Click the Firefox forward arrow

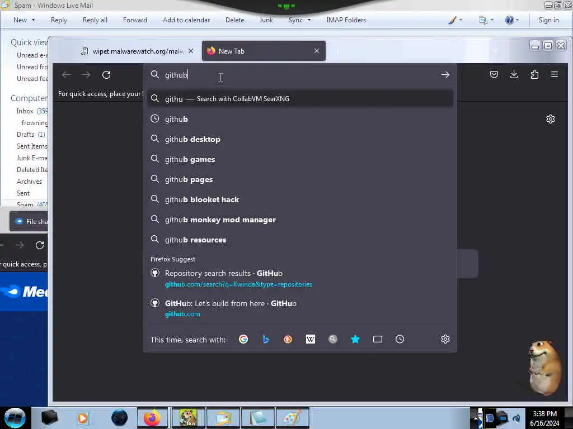pyautogui.click(x=86, y=75)
